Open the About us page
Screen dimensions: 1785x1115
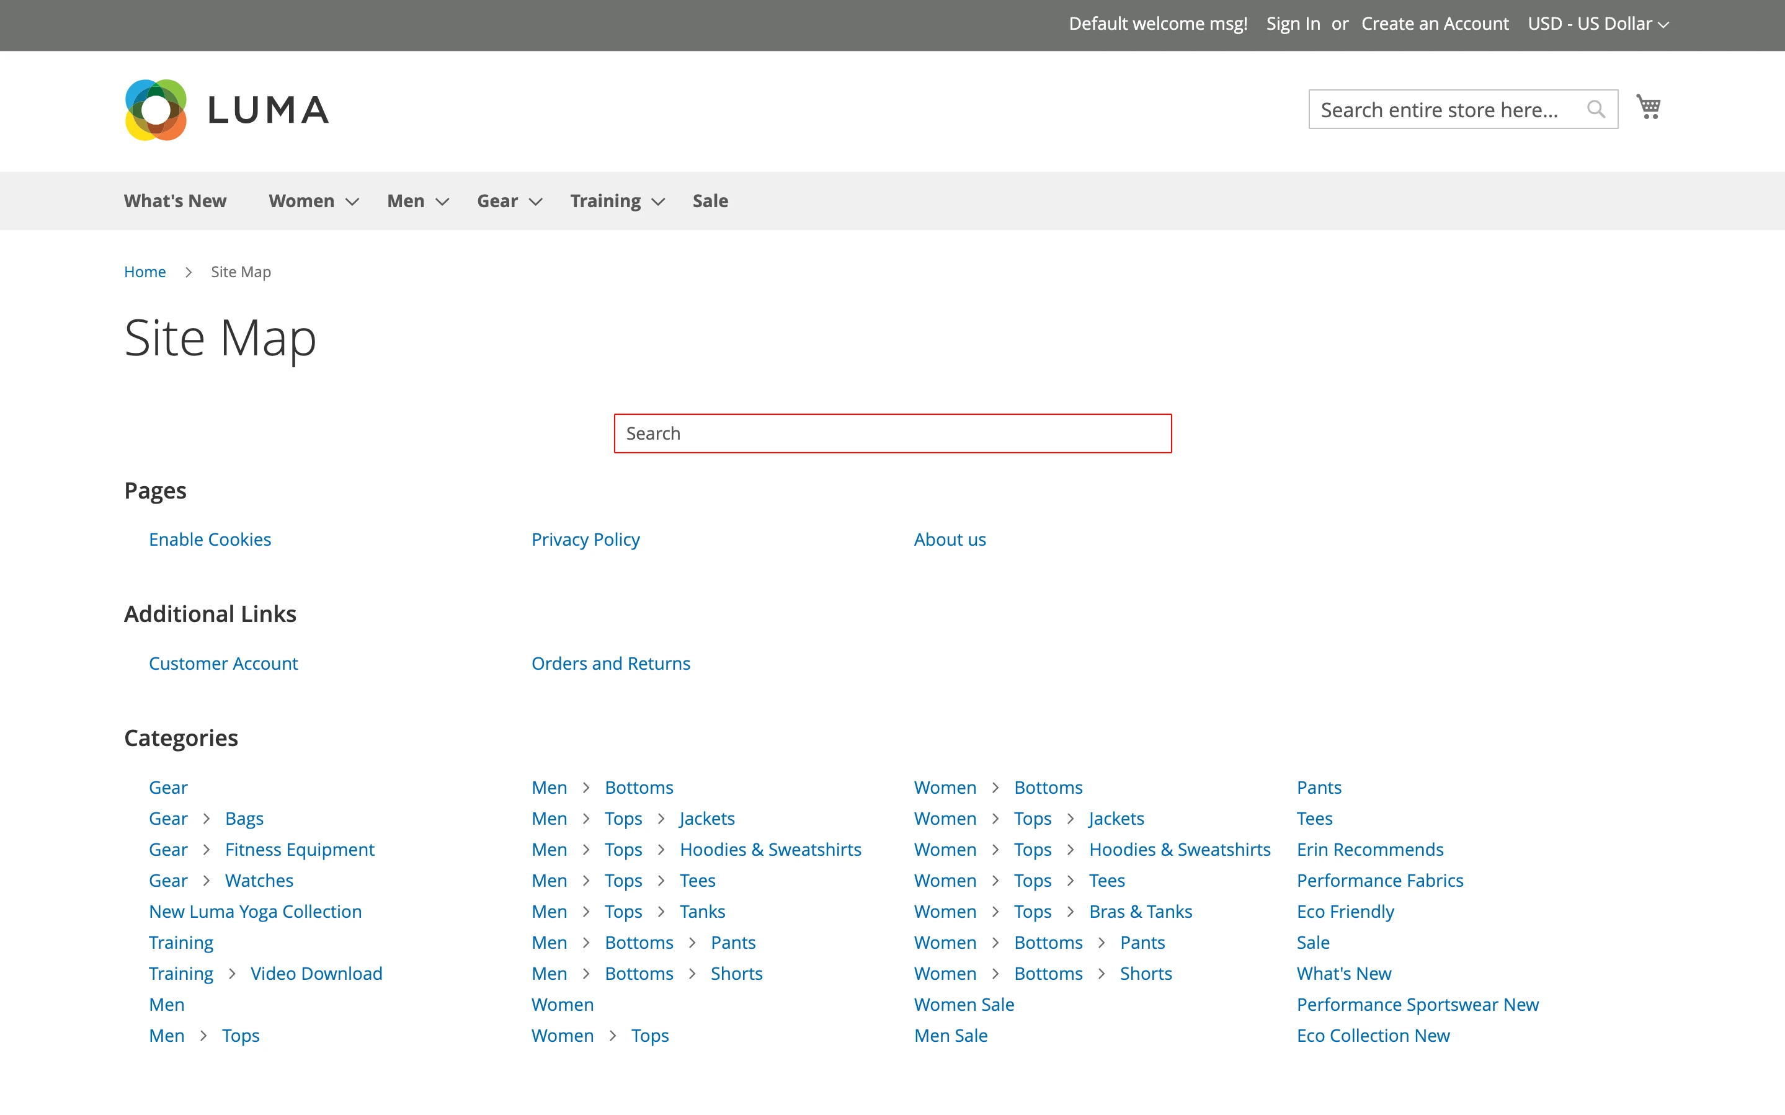click(950, 539)
